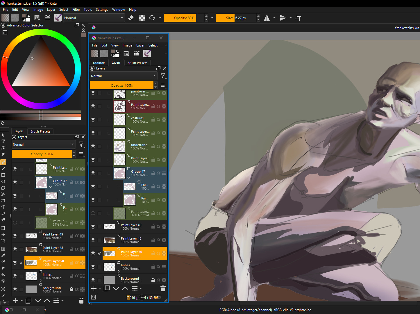The width and height of the screenshot is (420, 314).
Task: Open the wrap around mode icon
Action: [298, 18]
